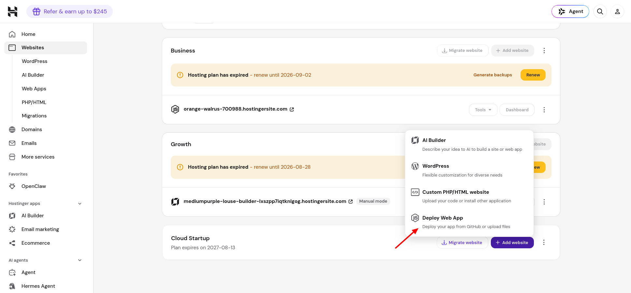Choose Deploy Web App option

coord(469,222)
